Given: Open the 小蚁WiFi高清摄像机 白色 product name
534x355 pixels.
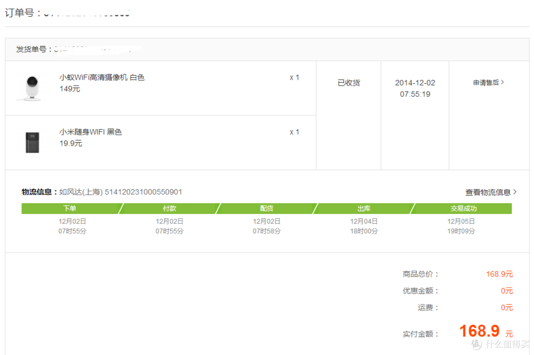Looking at the screenshot, I should [x=102, y=77].
